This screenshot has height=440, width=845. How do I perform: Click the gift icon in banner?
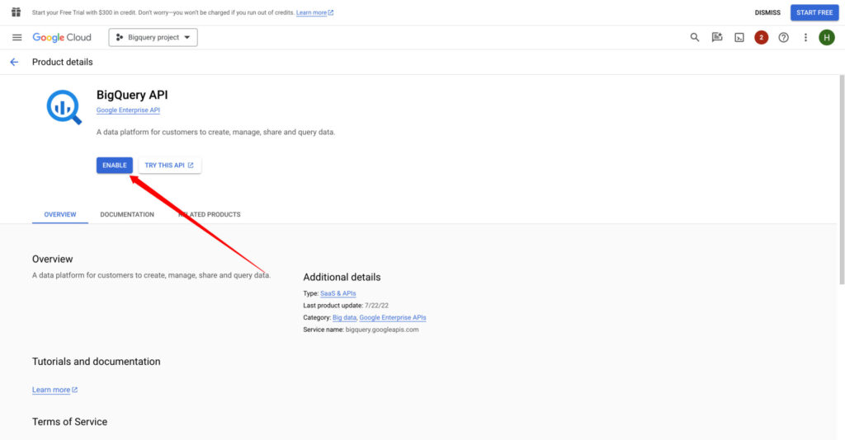coord(16,12)
